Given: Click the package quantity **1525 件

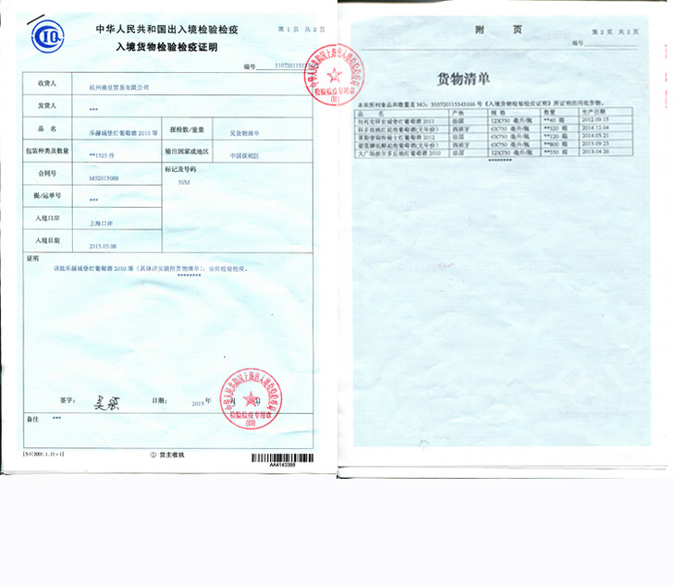Looking at the screenshot, I should coord(103,153).
